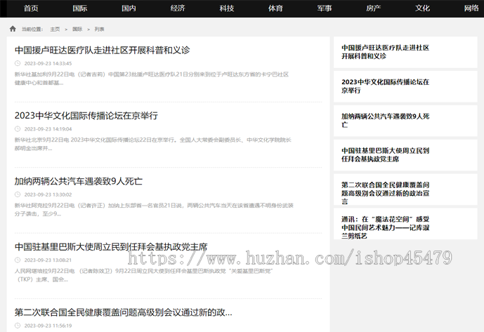This screenshot has height=332, width=484.
Task: Click the timestamp 2023-09-23 11:56:19
Action: click(x=48, y=326)
